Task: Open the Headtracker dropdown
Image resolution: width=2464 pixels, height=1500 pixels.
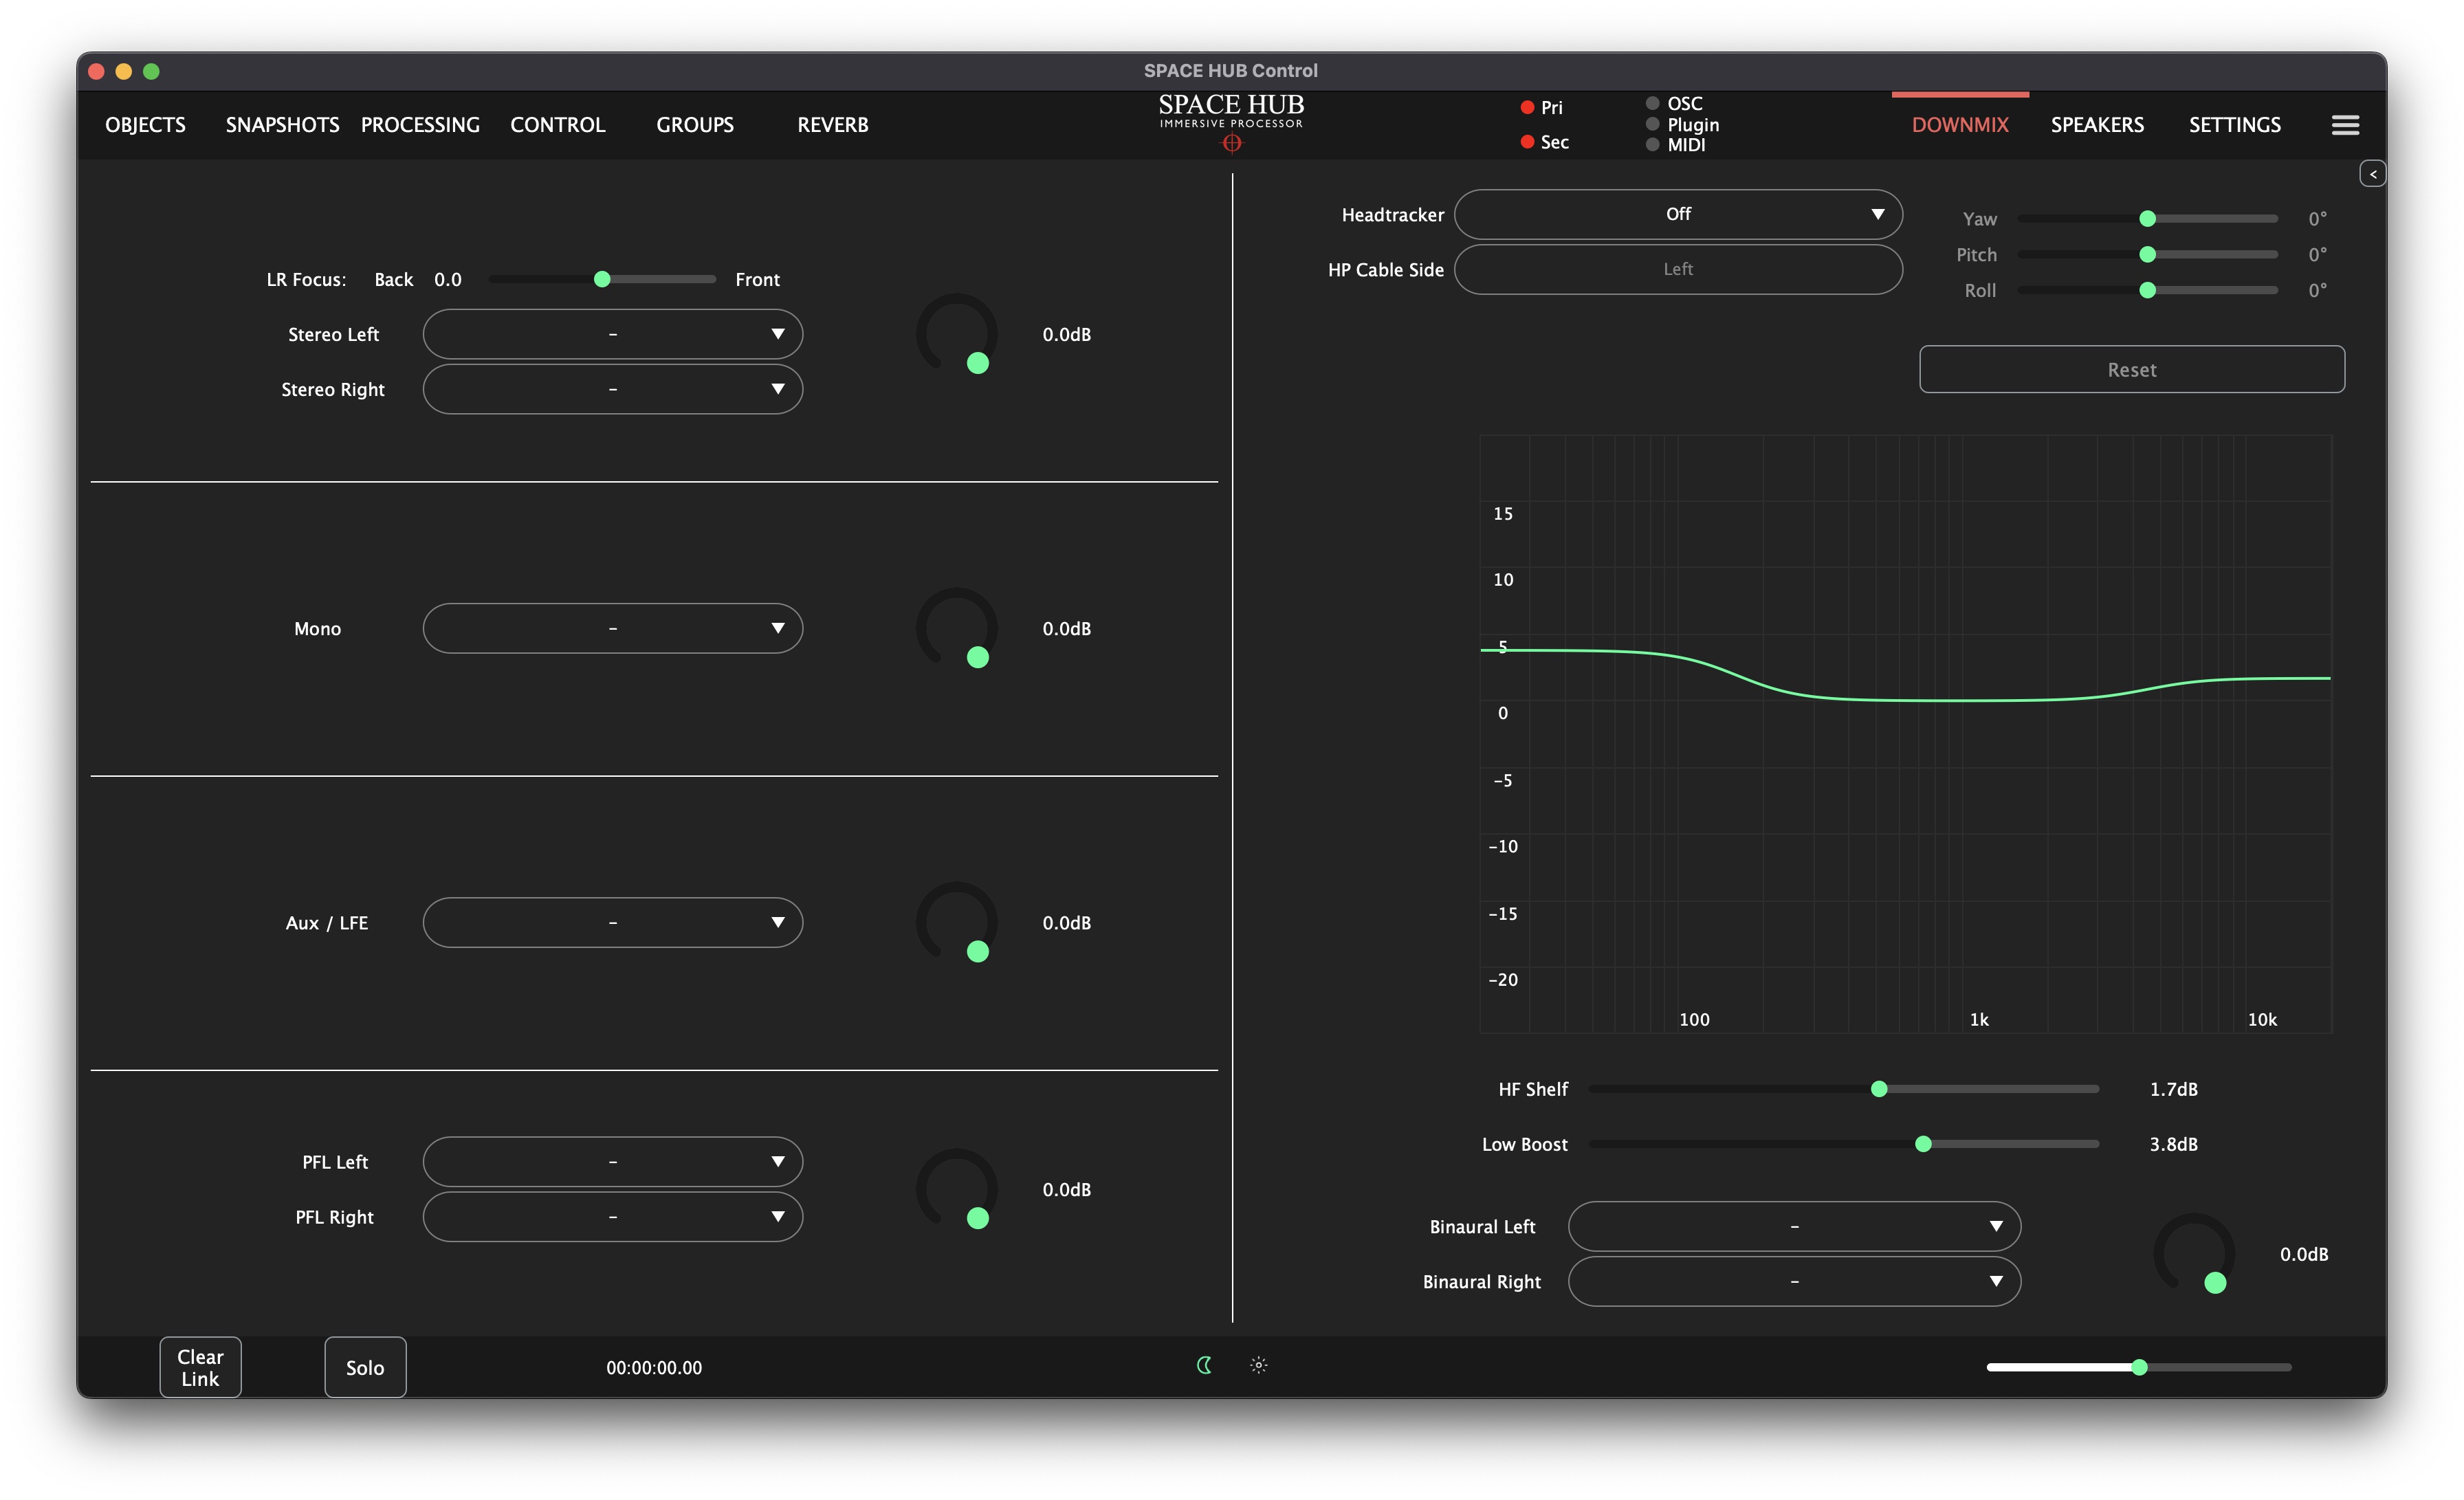Action: (x=1678, y=214)
